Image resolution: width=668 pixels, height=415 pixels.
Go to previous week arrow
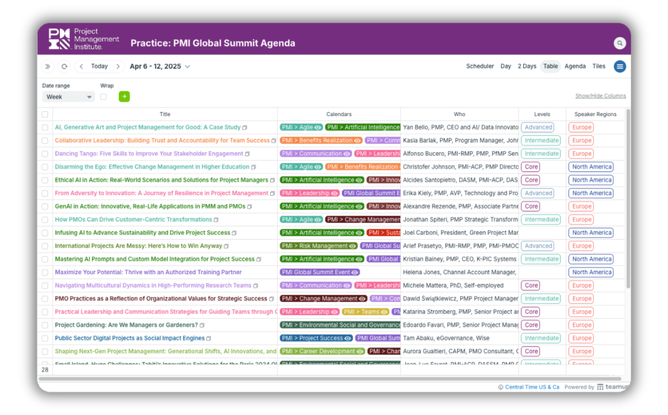[81, 67]
